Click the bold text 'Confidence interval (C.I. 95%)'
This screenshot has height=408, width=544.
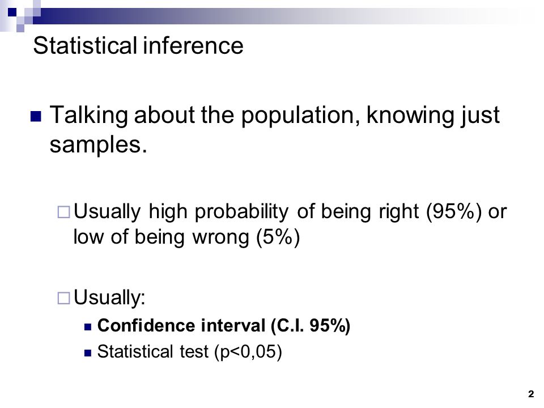click(x=224, y=326)
